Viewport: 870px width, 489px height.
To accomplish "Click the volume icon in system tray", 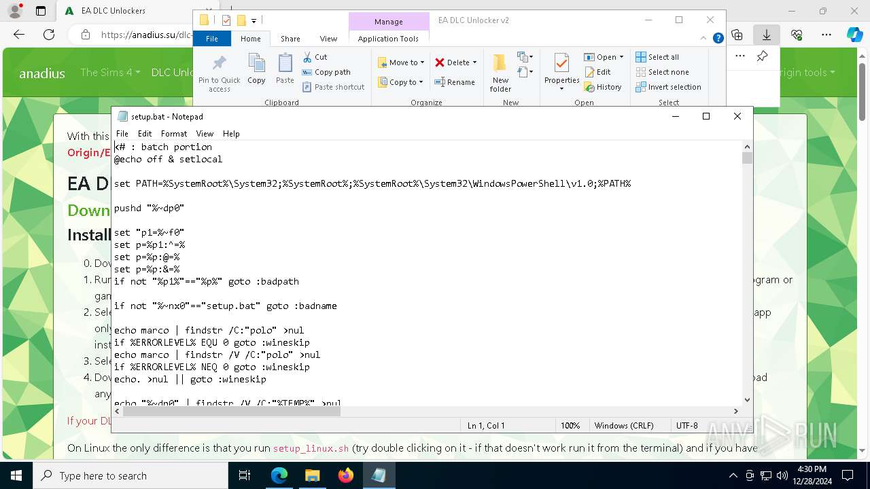I will click(x=782, y=475).
